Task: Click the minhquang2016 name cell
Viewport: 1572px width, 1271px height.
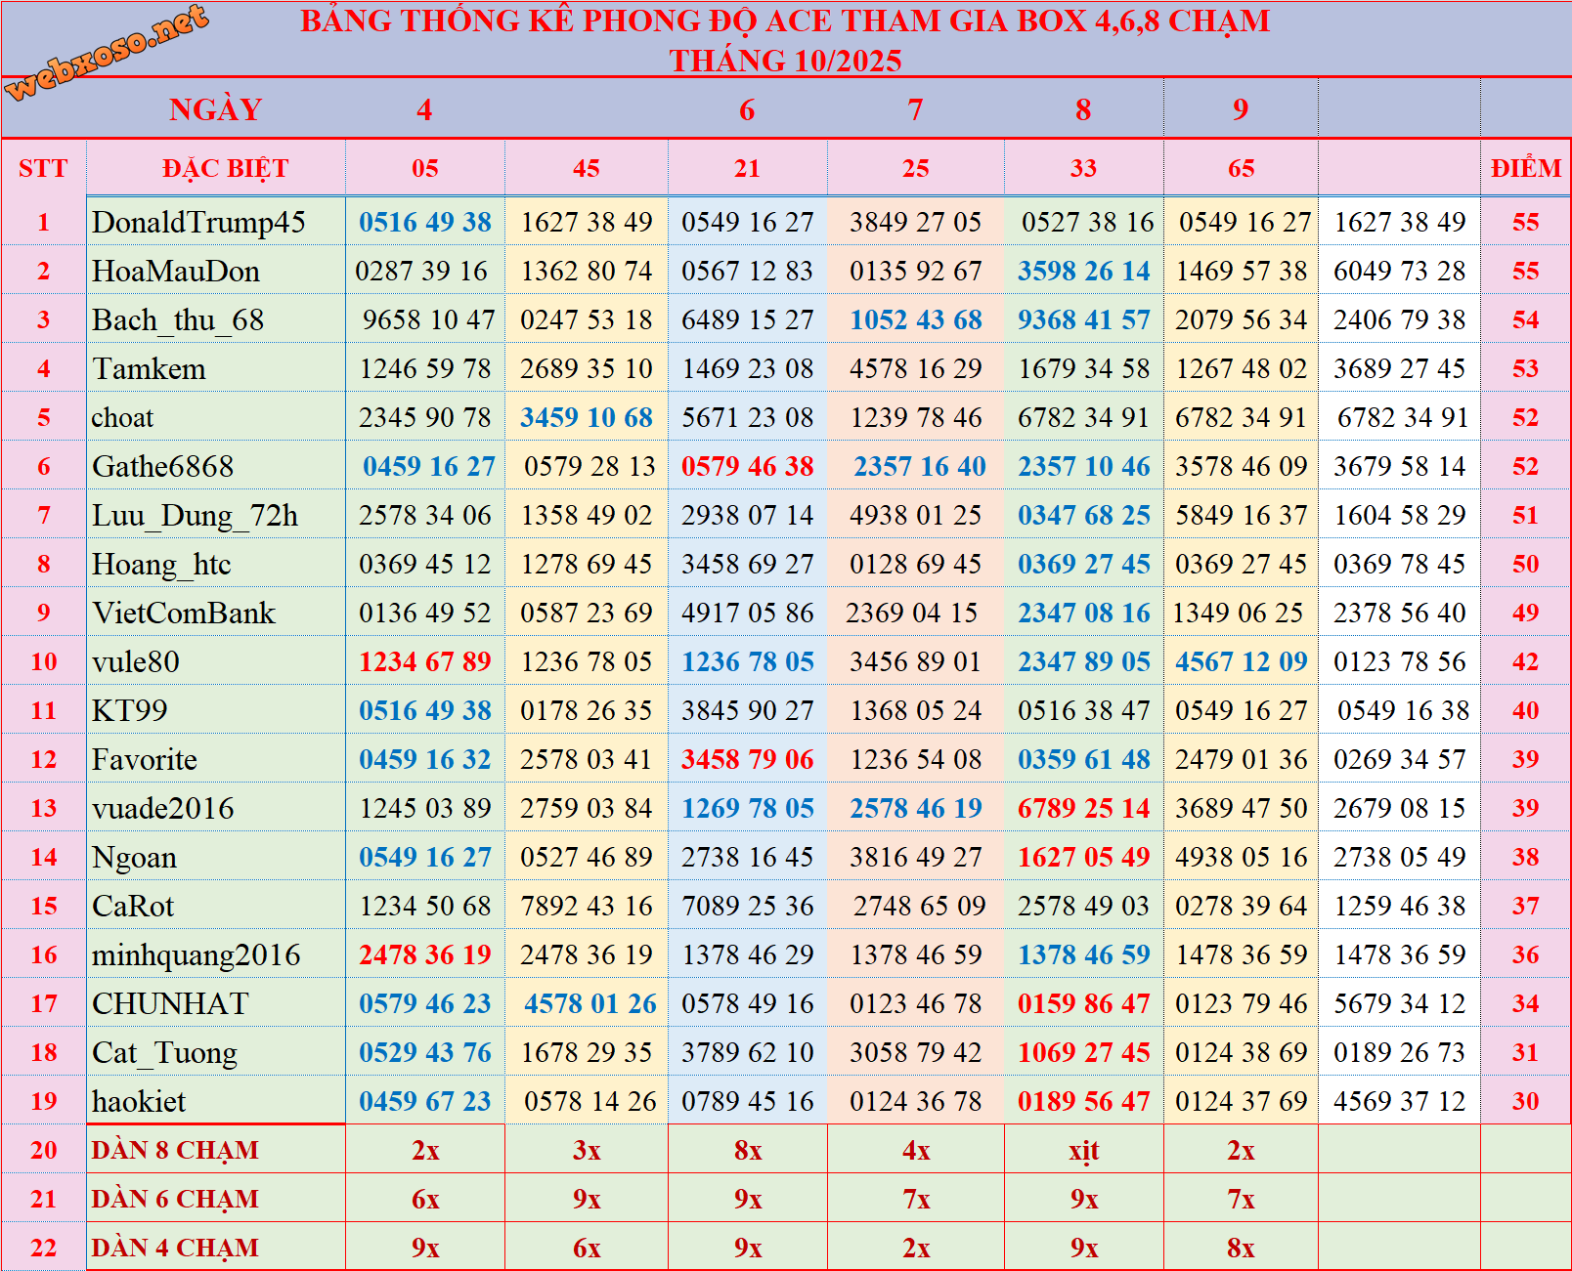Action: point(196,955)
